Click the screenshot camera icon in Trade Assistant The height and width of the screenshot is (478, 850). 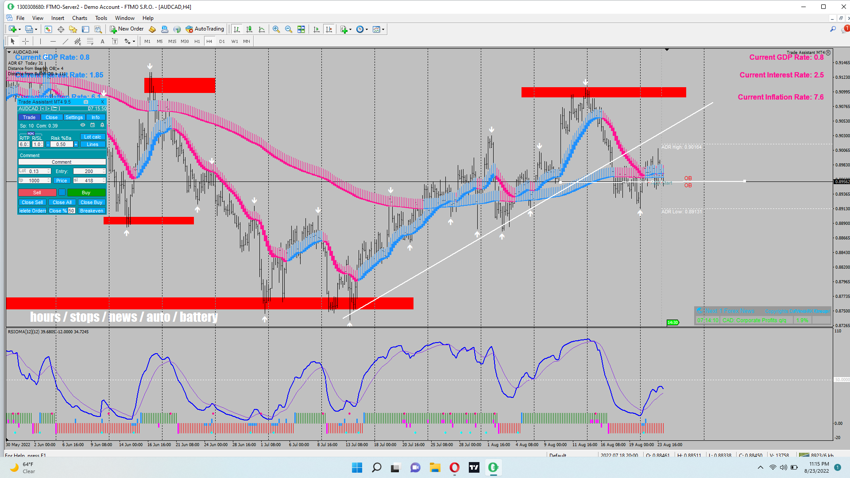86,102
